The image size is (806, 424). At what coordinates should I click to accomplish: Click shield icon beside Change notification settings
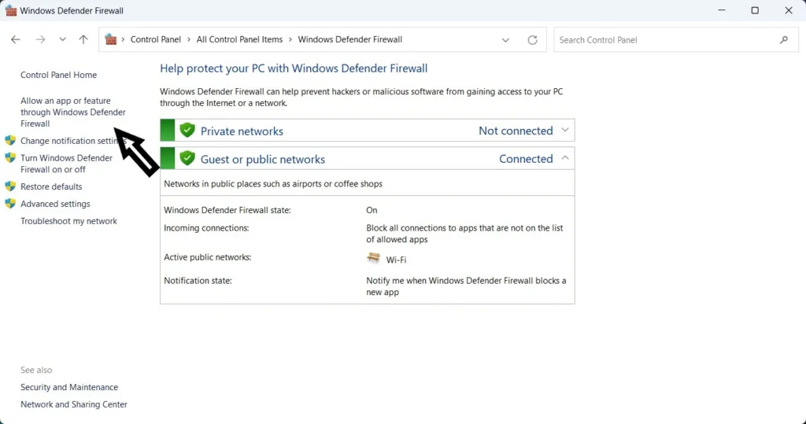tap(10, 140)
